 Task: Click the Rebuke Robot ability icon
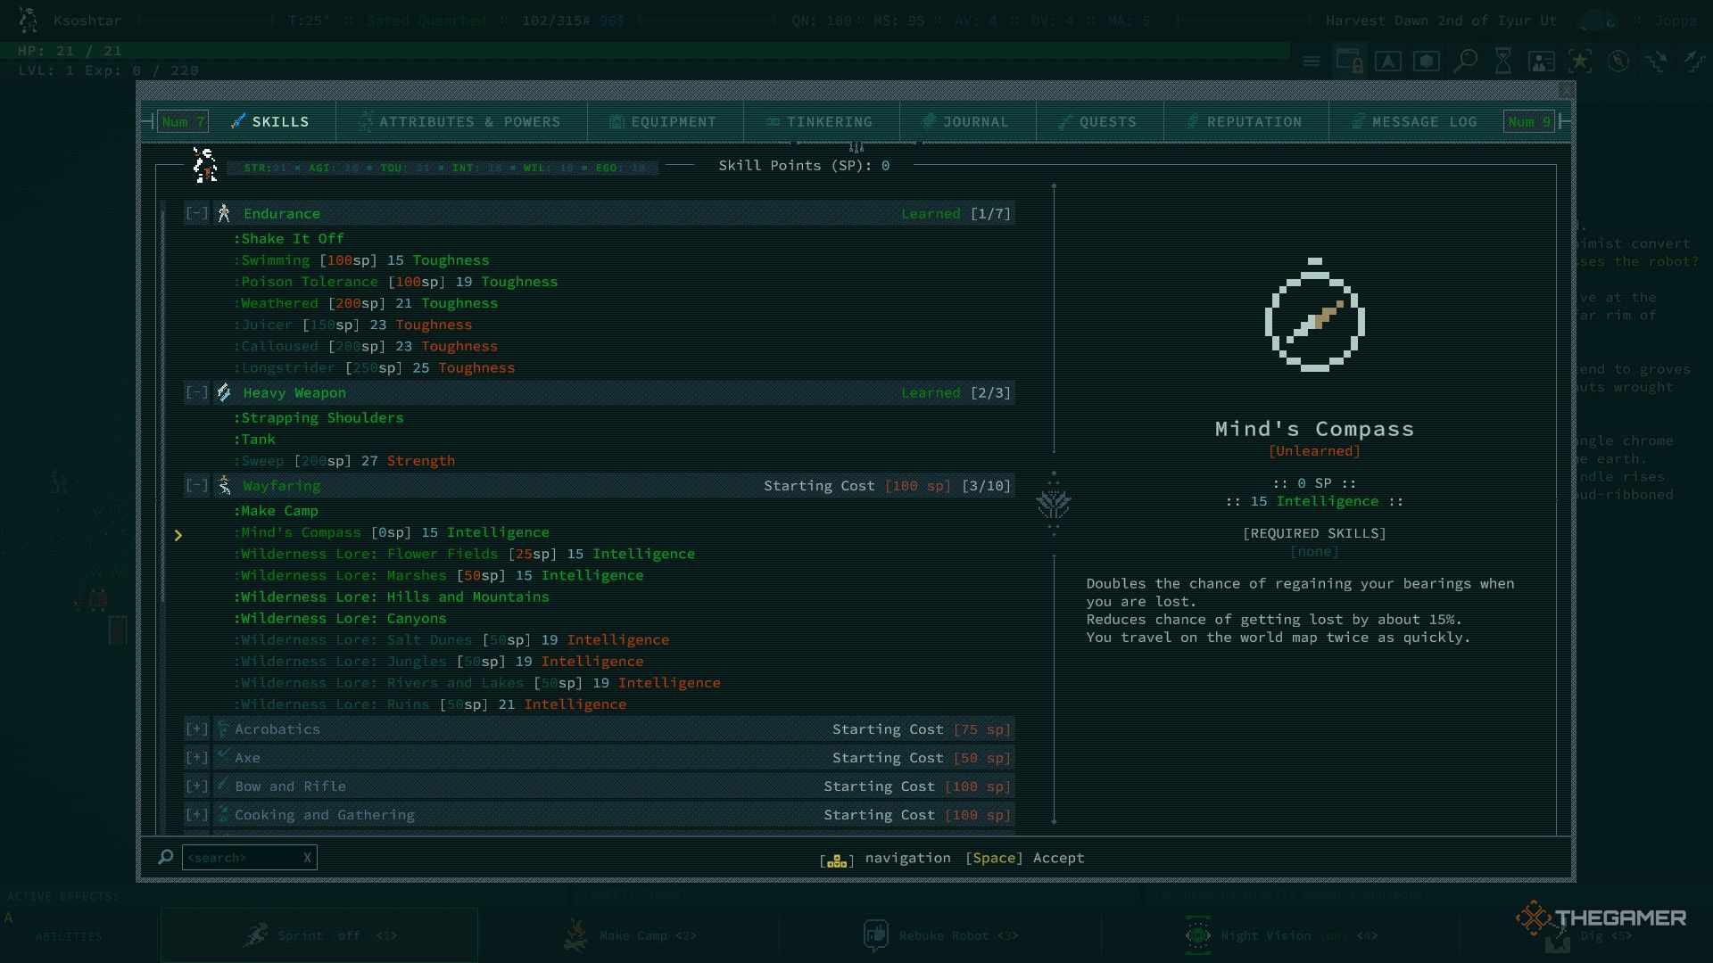875,934
